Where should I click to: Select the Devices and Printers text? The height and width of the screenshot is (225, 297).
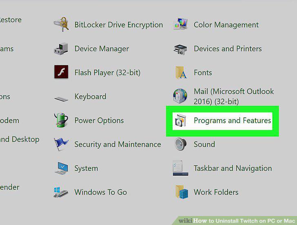[x=228, y=49]
